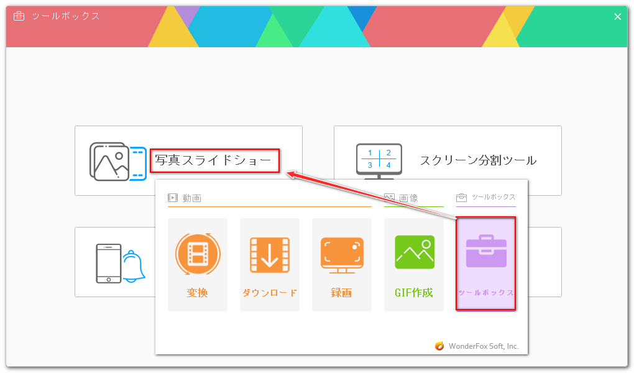Open the 写真スライドショー label

tap(213, 161)
